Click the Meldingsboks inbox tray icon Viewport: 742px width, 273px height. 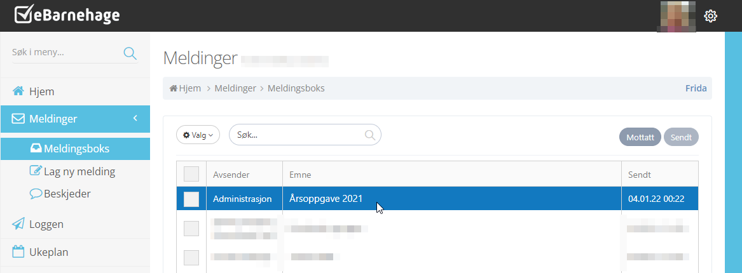[36, 149]
